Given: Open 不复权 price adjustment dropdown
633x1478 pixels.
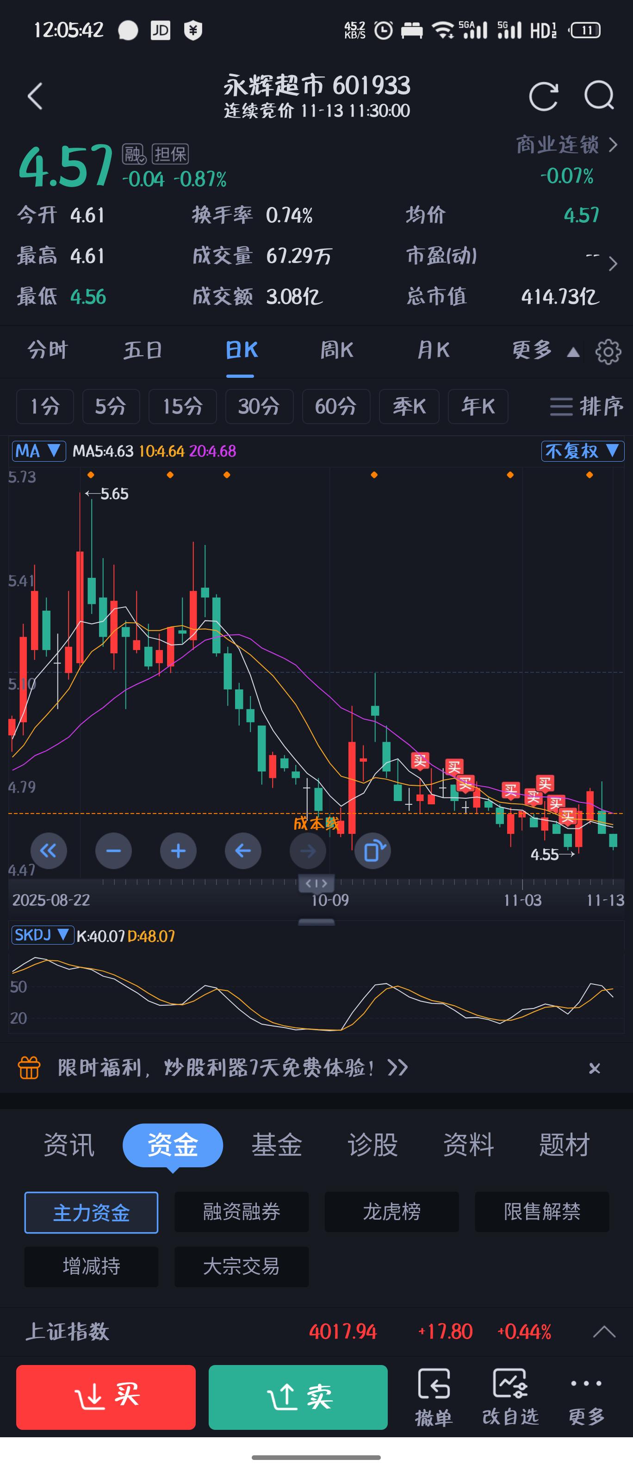Looking at the screenshot, I should [583, 451].
